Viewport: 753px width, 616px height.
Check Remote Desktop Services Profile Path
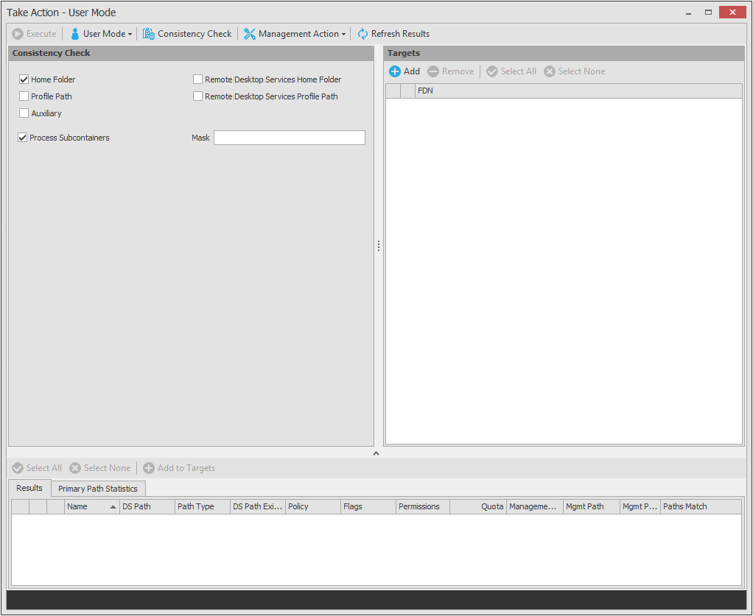[198, 96]
